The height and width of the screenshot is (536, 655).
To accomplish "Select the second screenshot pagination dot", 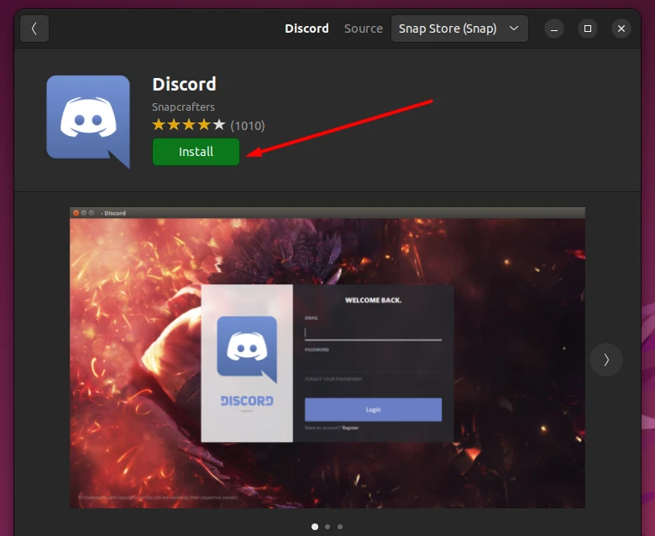I will point(327,527).
